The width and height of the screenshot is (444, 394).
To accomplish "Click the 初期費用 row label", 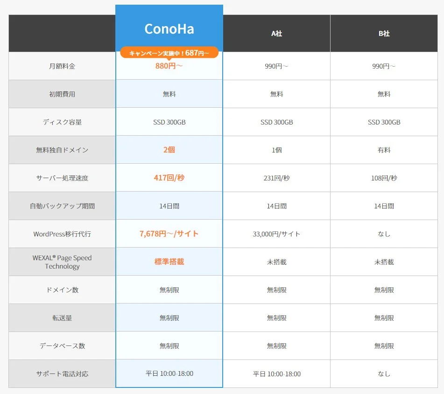I will (61, 94).
